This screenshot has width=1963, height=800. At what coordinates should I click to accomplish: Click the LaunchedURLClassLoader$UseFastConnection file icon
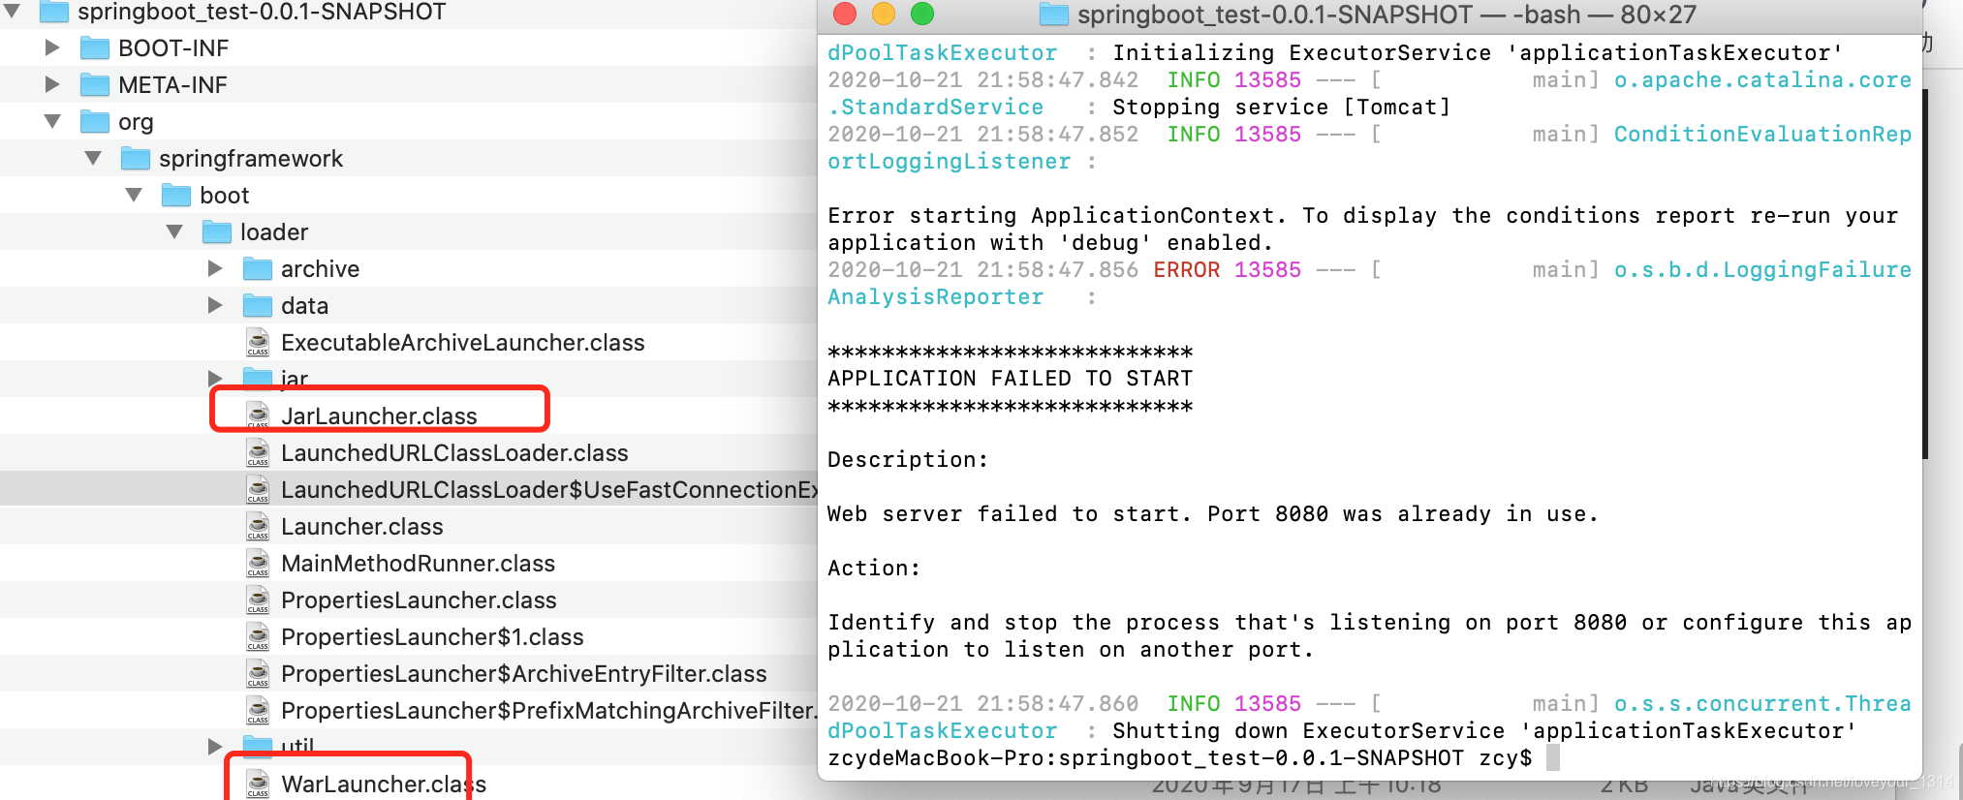click(258, 489)
